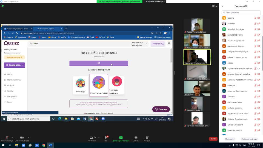The image size is (263, 148).
Task: Choose Тестовое задание mode
Action: [x=117, y=86]
